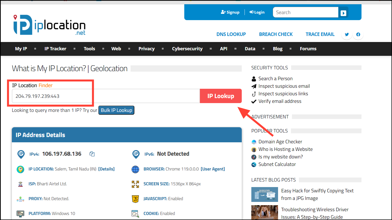Click the Who is Hosting icon
This screenshot has width=392, height=220.
click(254, 149)
